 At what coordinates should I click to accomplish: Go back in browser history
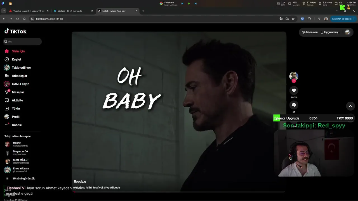pyautogui.click(x=4, y=19)
